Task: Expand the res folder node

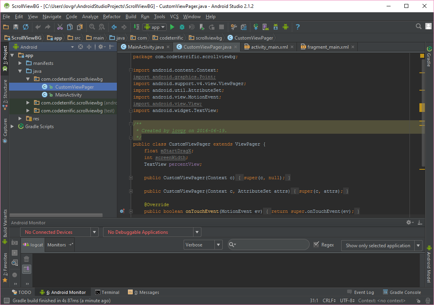Action: [20, 118]
